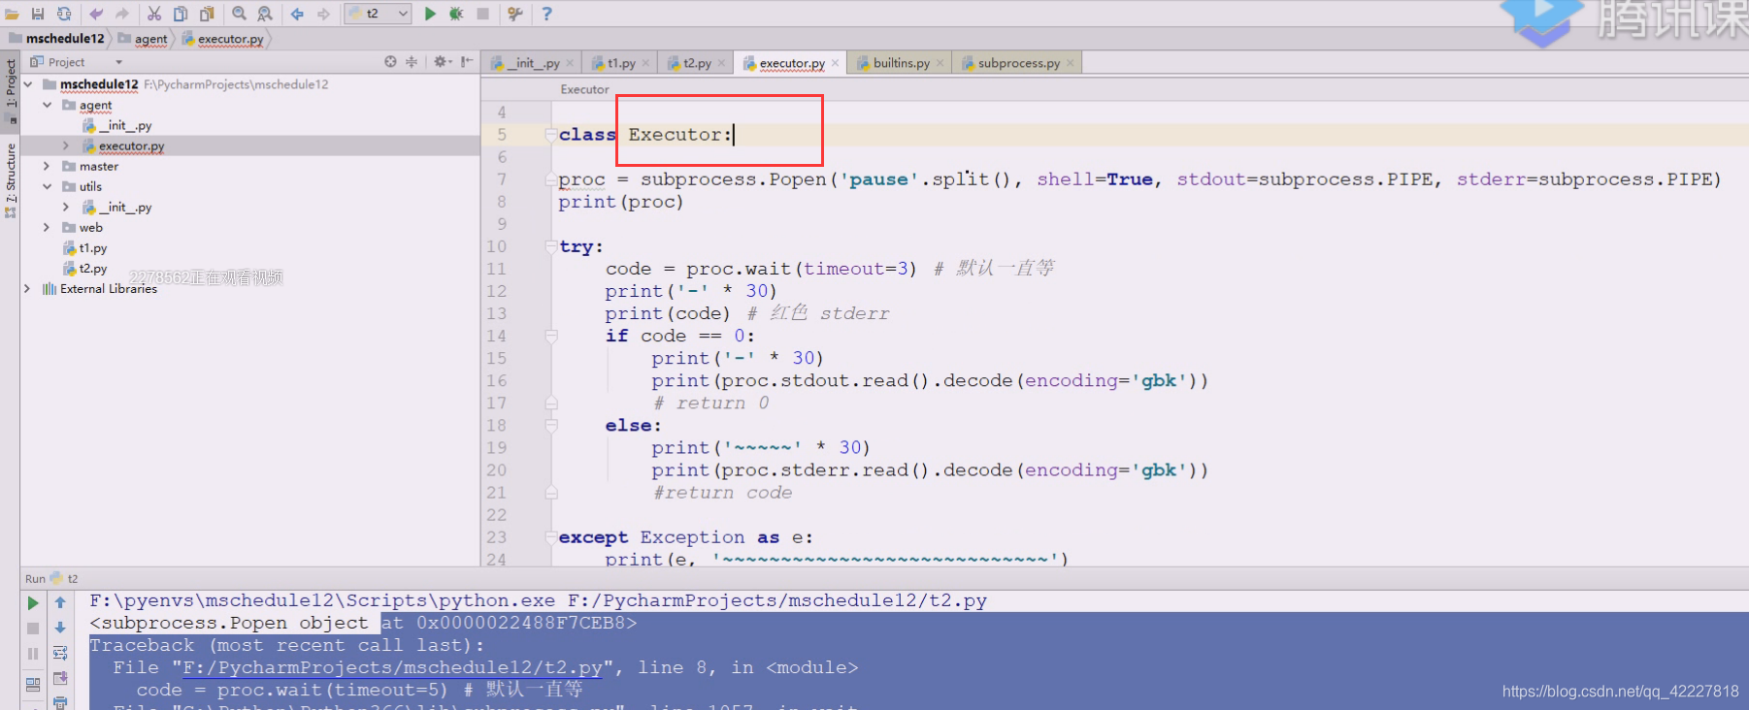Click the t2 tab in the Run panel
The height and width of the screenshot is (710, 1749).
65,578
